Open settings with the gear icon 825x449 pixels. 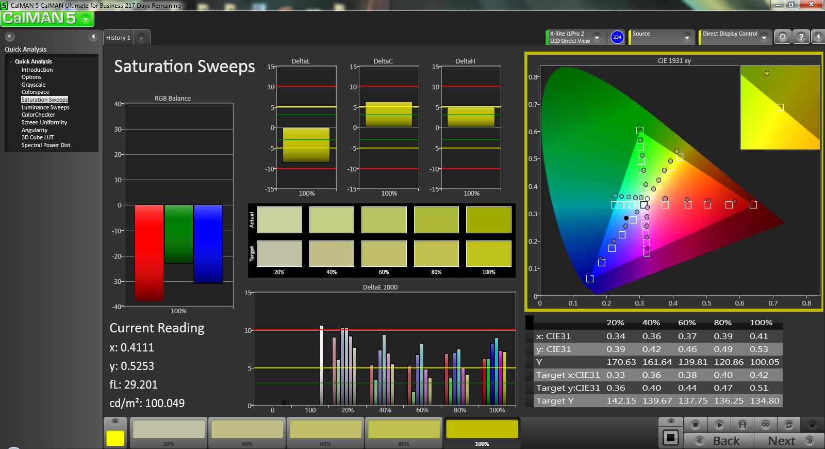[783, 37]
